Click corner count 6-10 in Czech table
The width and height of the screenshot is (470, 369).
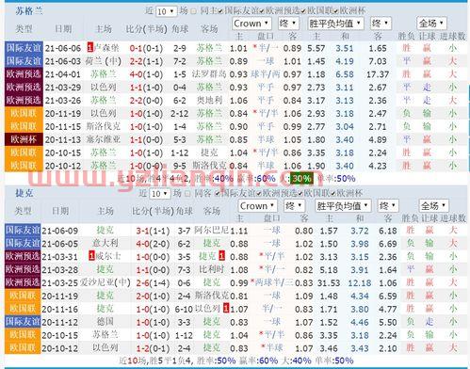click(184, 309)
